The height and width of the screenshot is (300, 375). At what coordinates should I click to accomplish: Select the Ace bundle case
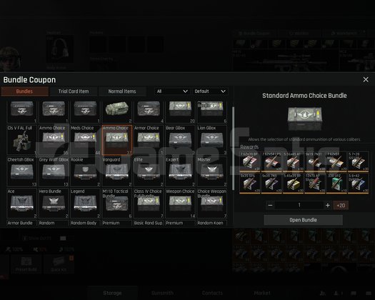tap(21, 204)
